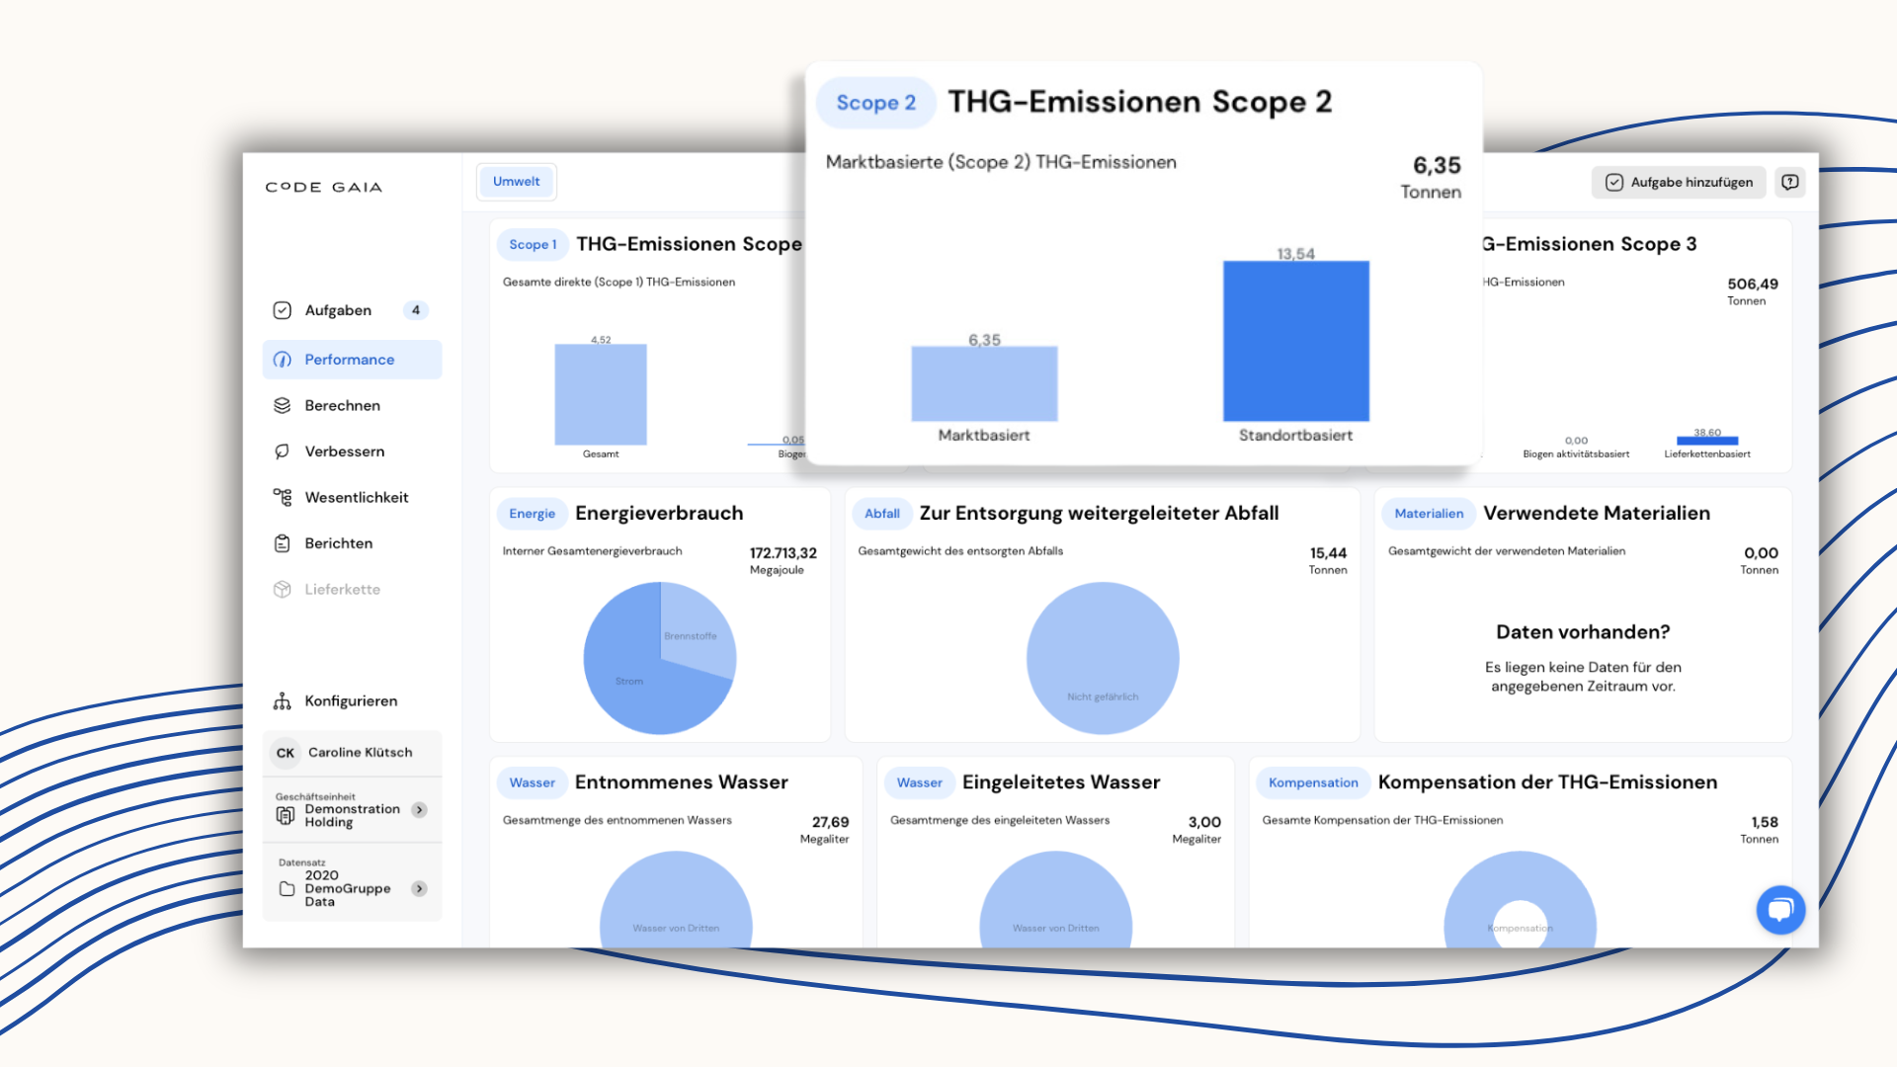Expand the Demonstration Holding business unit

click(x=420, y=809)
